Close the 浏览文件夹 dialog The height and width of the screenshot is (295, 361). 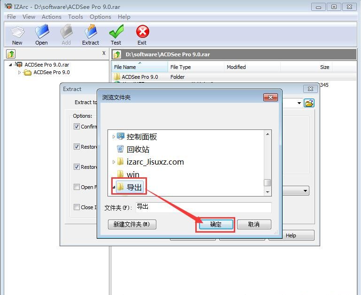pos(270,97)
